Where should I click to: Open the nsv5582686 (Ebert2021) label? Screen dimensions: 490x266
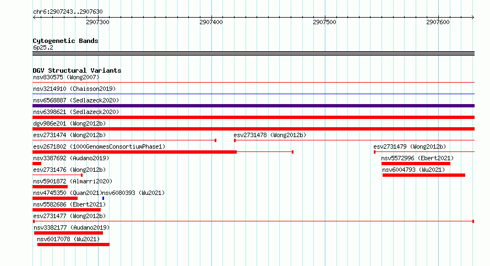click(69, 204)
